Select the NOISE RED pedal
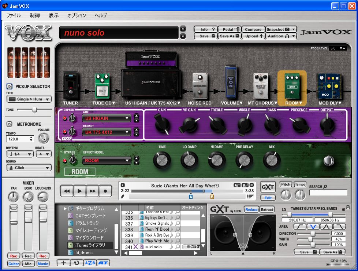This screenshot has width=358, height=271. (200, 86)
